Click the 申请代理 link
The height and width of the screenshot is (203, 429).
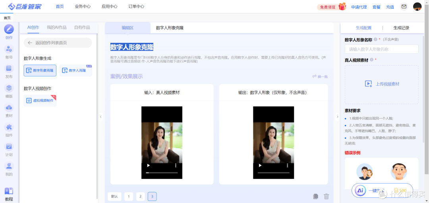pyautogui.click(x=359, y=7)
